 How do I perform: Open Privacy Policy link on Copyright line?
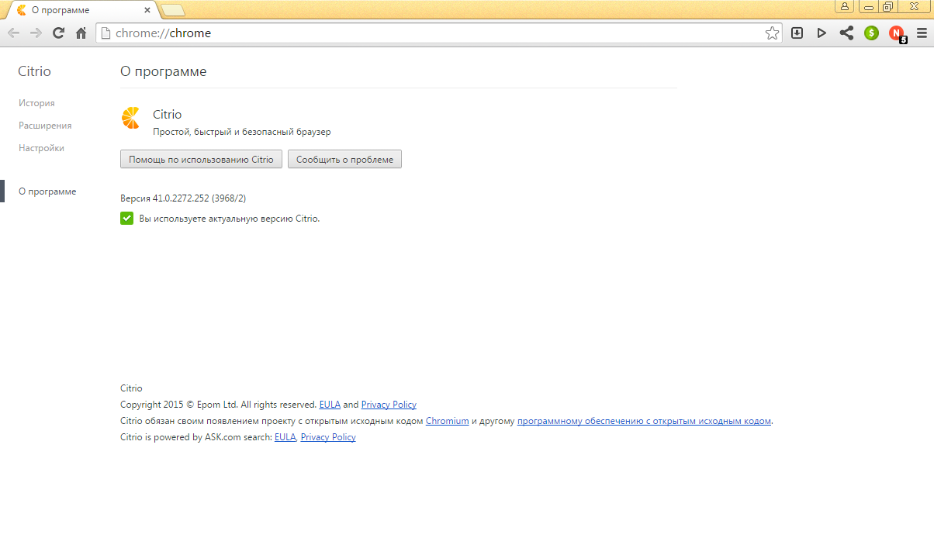click(389, 405)
